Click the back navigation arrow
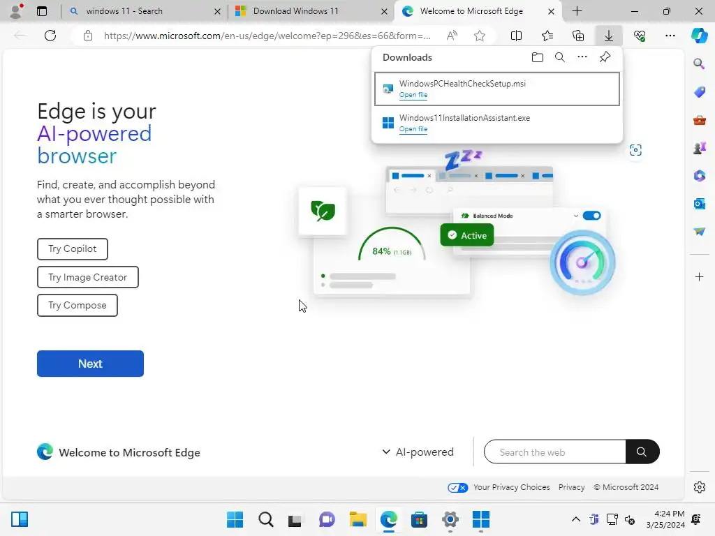Viewport: 715px width, 536px height. tap(20, 36)
